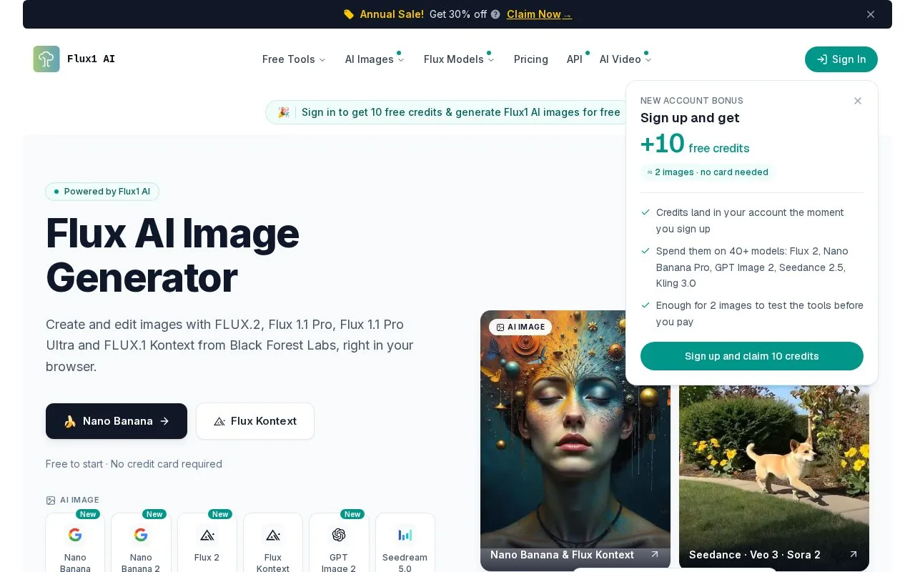Image resolution: width=915 pixels, height=572 pixels.
Task: Click the New badge on GPT Image 2 card
Action: coord(352,514)
